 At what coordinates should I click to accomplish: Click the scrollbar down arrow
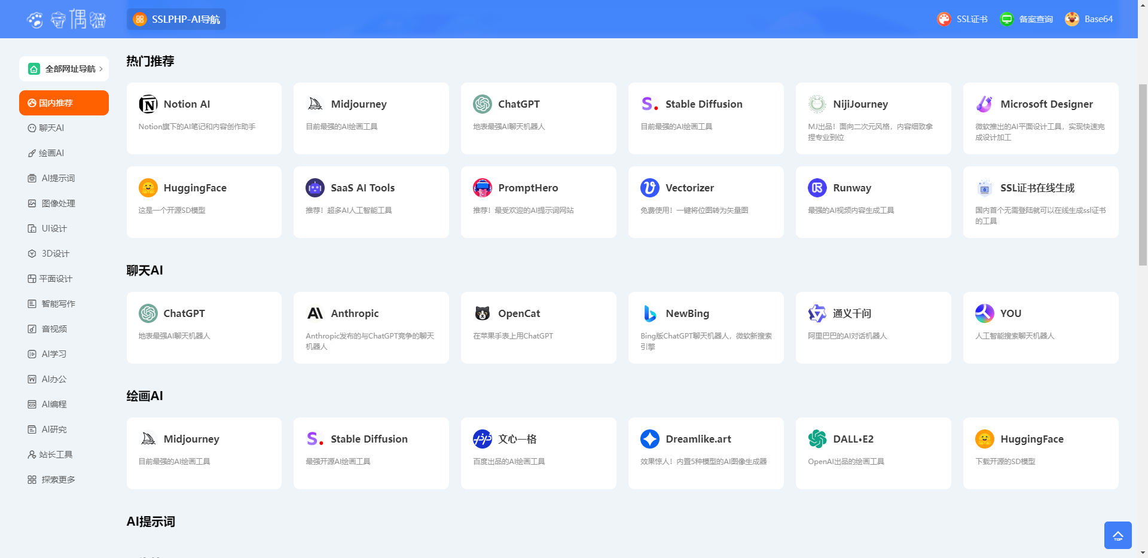(x=1143, y=553)
